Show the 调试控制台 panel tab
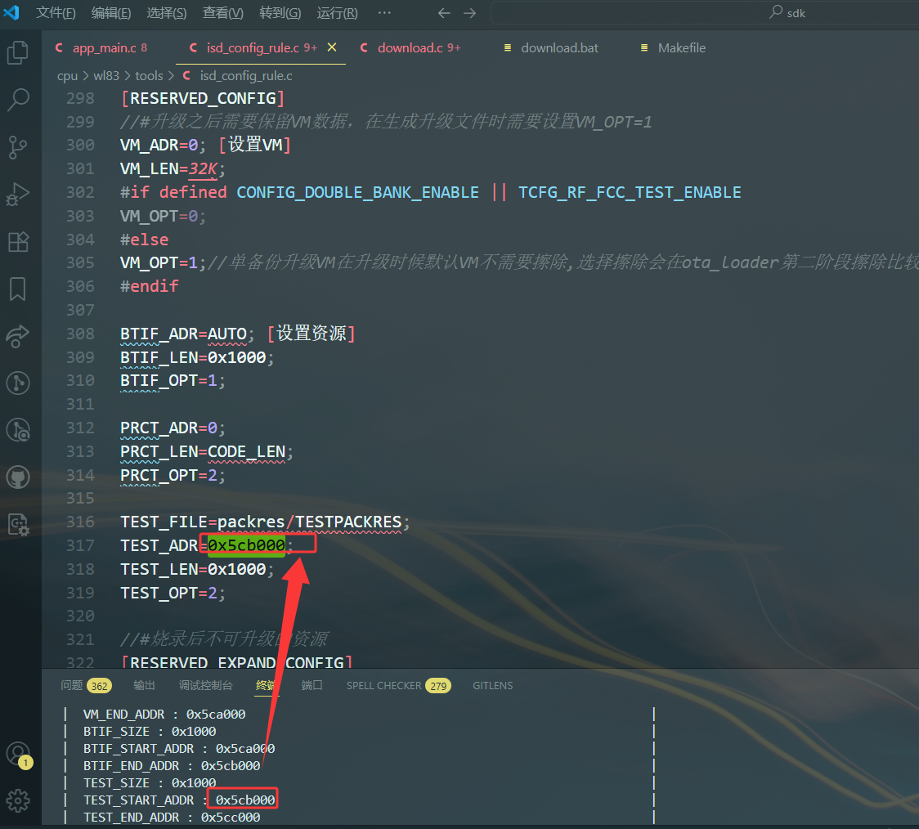Image resolution: width=919 pixels, height=829 pixels. point(206,685)
